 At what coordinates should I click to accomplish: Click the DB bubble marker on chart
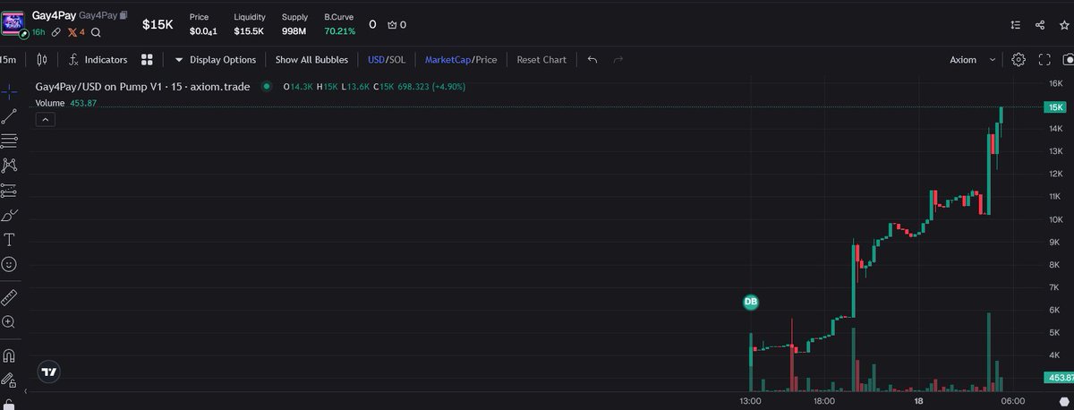point(750,303)
